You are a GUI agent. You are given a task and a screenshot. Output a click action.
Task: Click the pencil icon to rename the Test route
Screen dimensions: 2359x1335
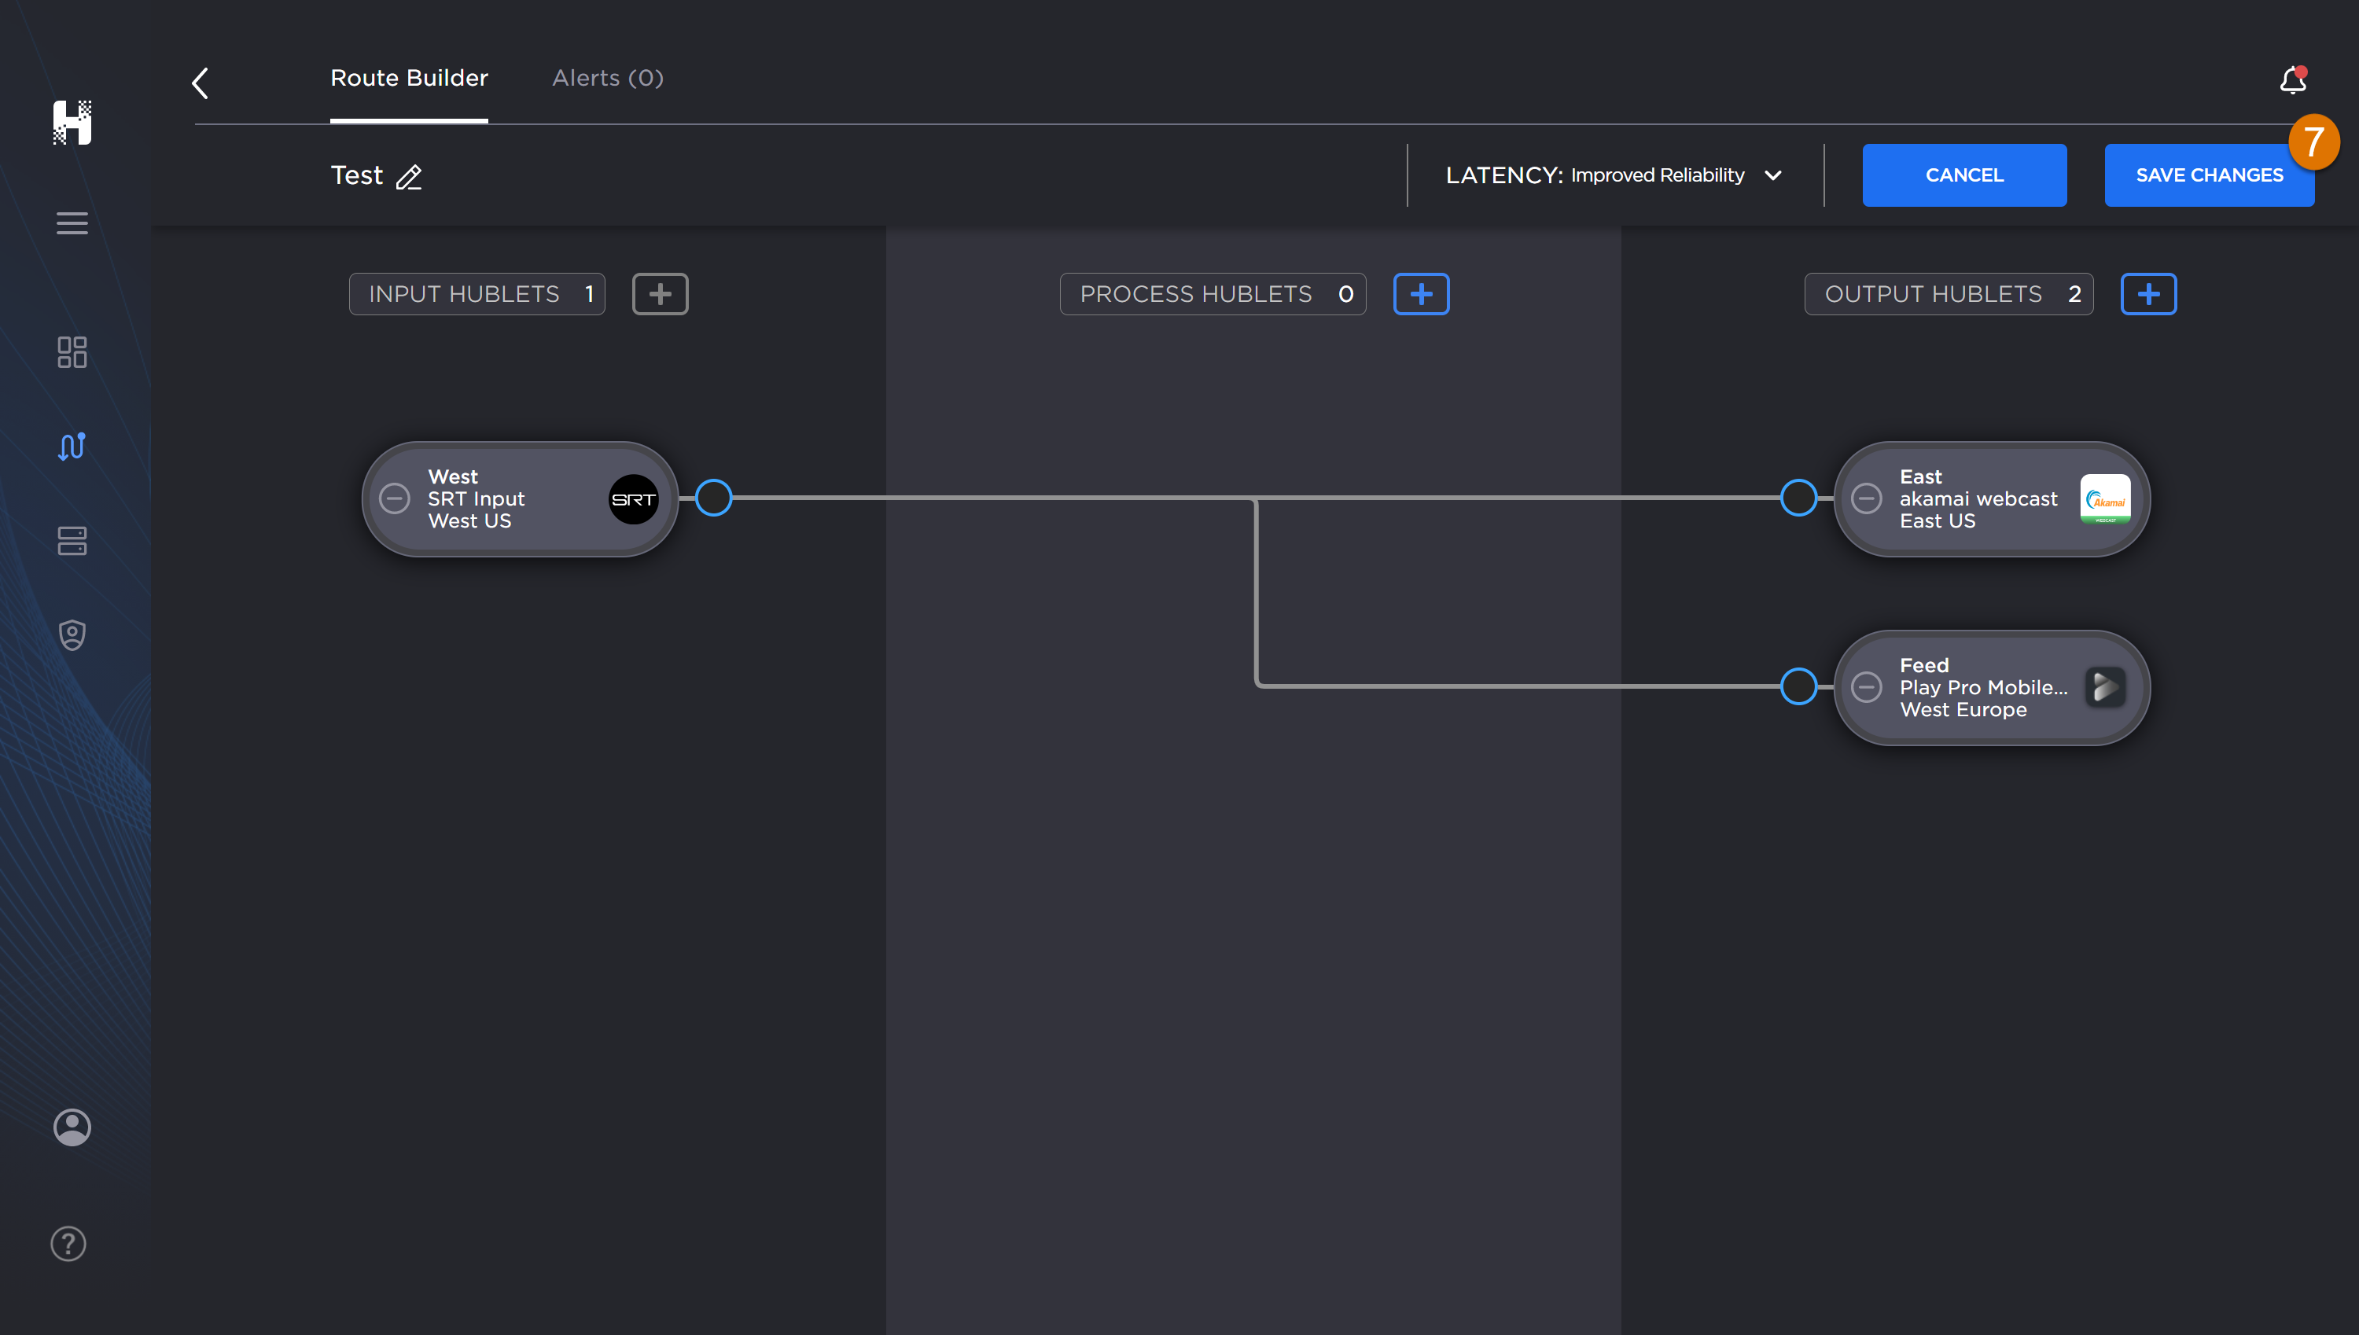[410, 177]
